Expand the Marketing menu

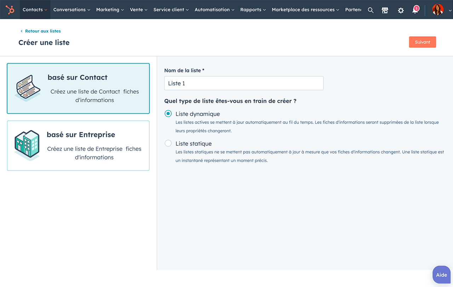tap(110, 10)
